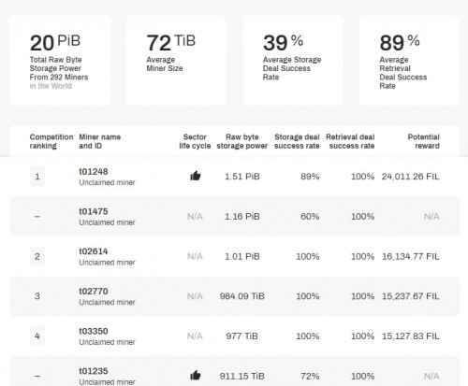The width and height of the screenshot is (468, 386).
Task: Sort by Potential reward column header
Action: 424,141
